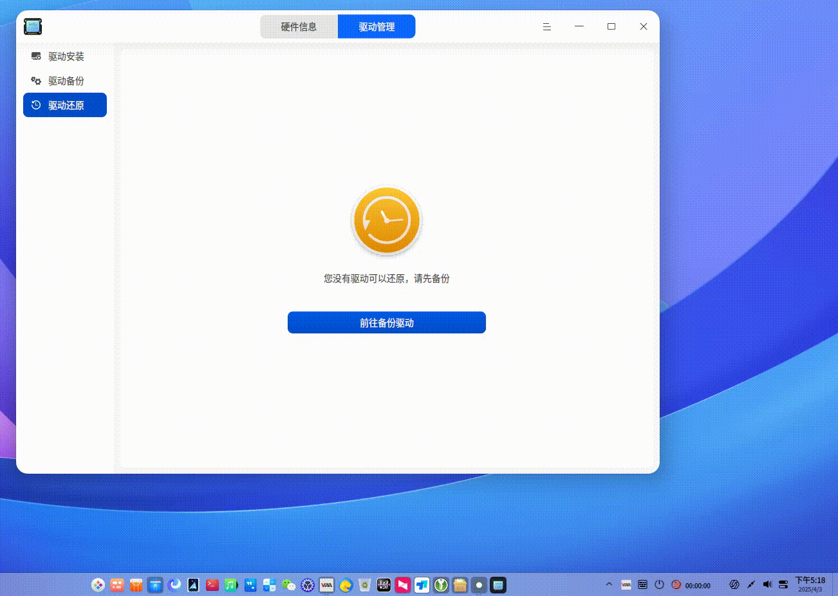838x596 pixels.
Task: Click the VM tray icon
Action: [x=626, y=584]
